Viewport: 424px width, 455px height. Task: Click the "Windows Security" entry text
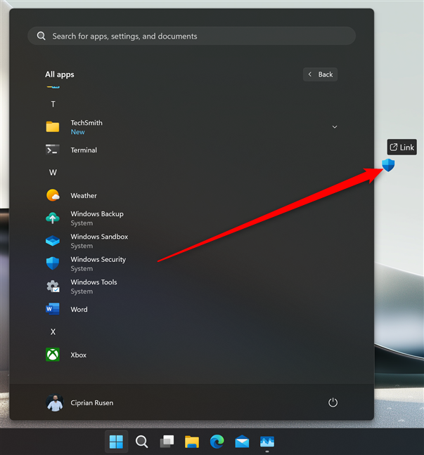point(98,259)
